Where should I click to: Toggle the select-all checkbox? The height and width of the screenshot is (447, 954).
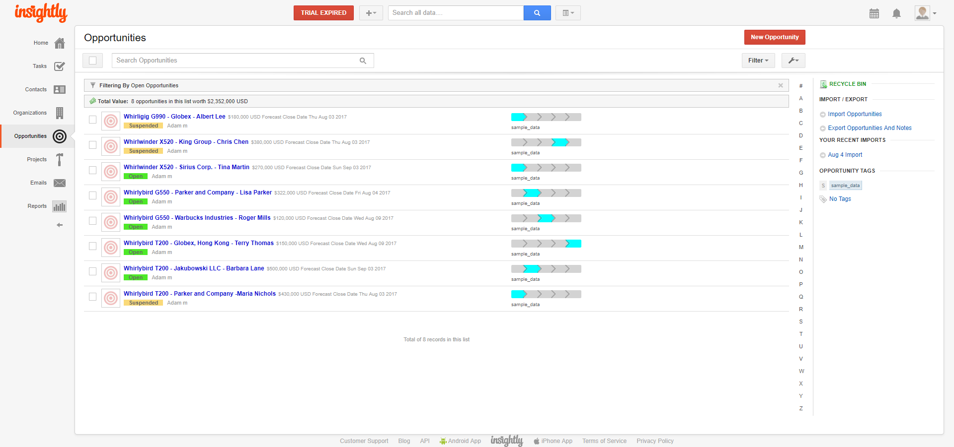[x=92, y=61]
